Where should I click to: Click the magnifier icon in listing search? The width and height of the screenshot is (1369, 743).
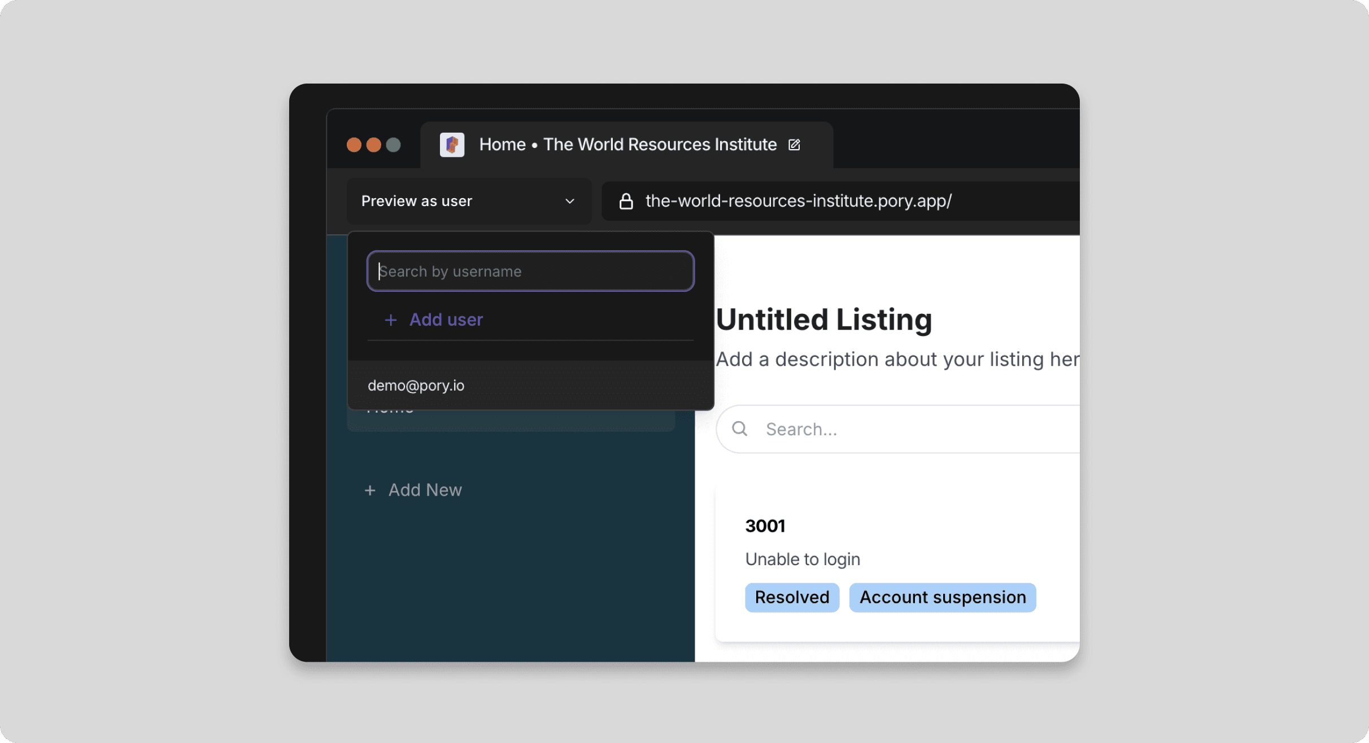pyautogui.click(x=739, y=429)
